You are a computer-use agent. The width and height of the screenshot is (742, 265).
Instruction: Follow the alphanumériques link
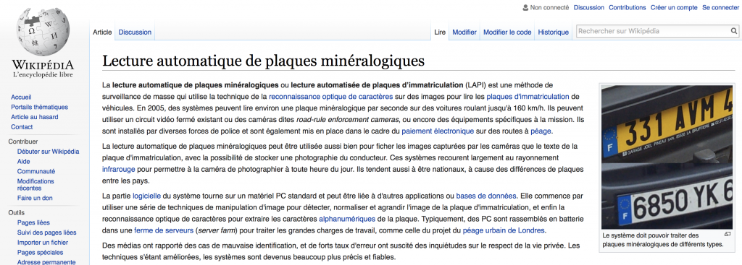pos(347,219)
